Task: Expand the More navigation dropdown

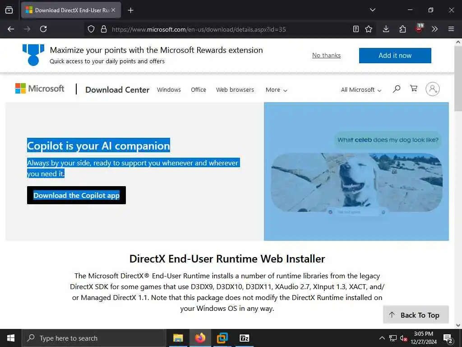Action: click(277, 90)
